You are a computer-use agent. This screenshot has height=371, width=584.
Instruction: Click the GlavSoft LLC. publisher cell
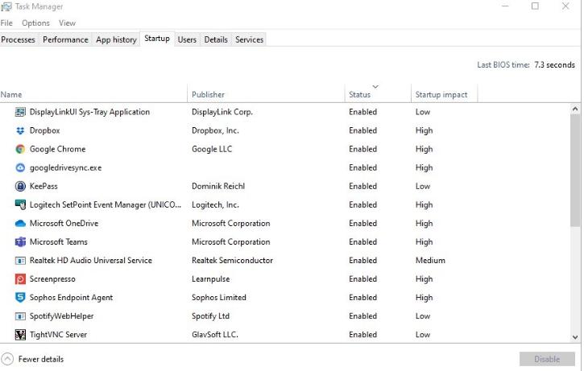tap(215, 335)
